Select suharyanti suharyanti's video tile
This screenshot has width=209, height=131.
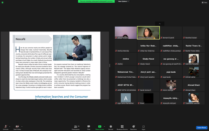148,33
